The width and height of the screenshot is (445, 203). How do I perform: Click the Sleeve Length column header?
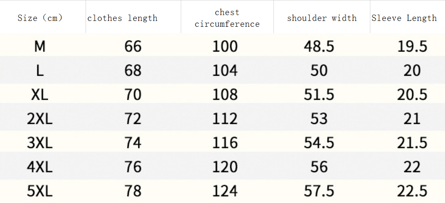click(x=404, y=18)
